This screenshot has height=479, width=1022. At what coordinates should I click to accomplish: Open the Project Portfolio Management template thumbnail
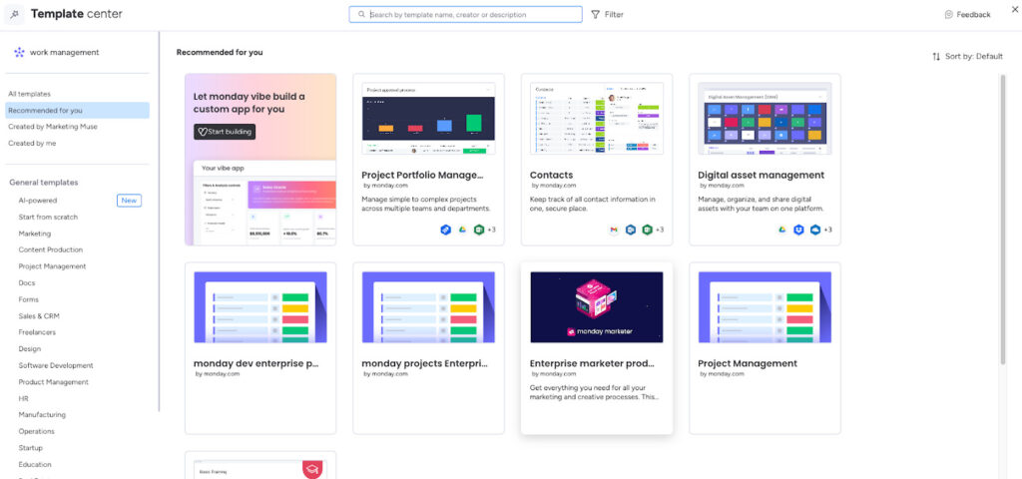point(428,119)
